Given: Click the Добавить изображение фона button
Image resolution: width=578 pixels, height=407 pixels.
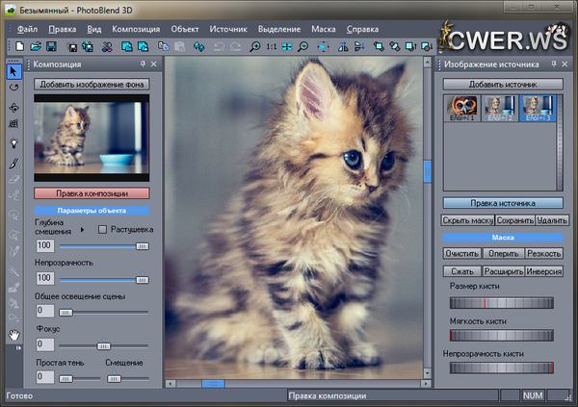Looking at the screenshot, I should pyautogui.click(x=92, y=85).
